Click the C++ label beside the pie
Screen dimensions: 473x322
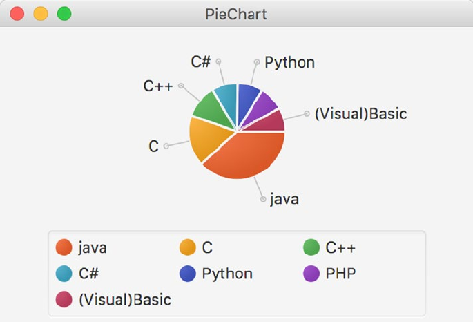(x=157, y=86)
